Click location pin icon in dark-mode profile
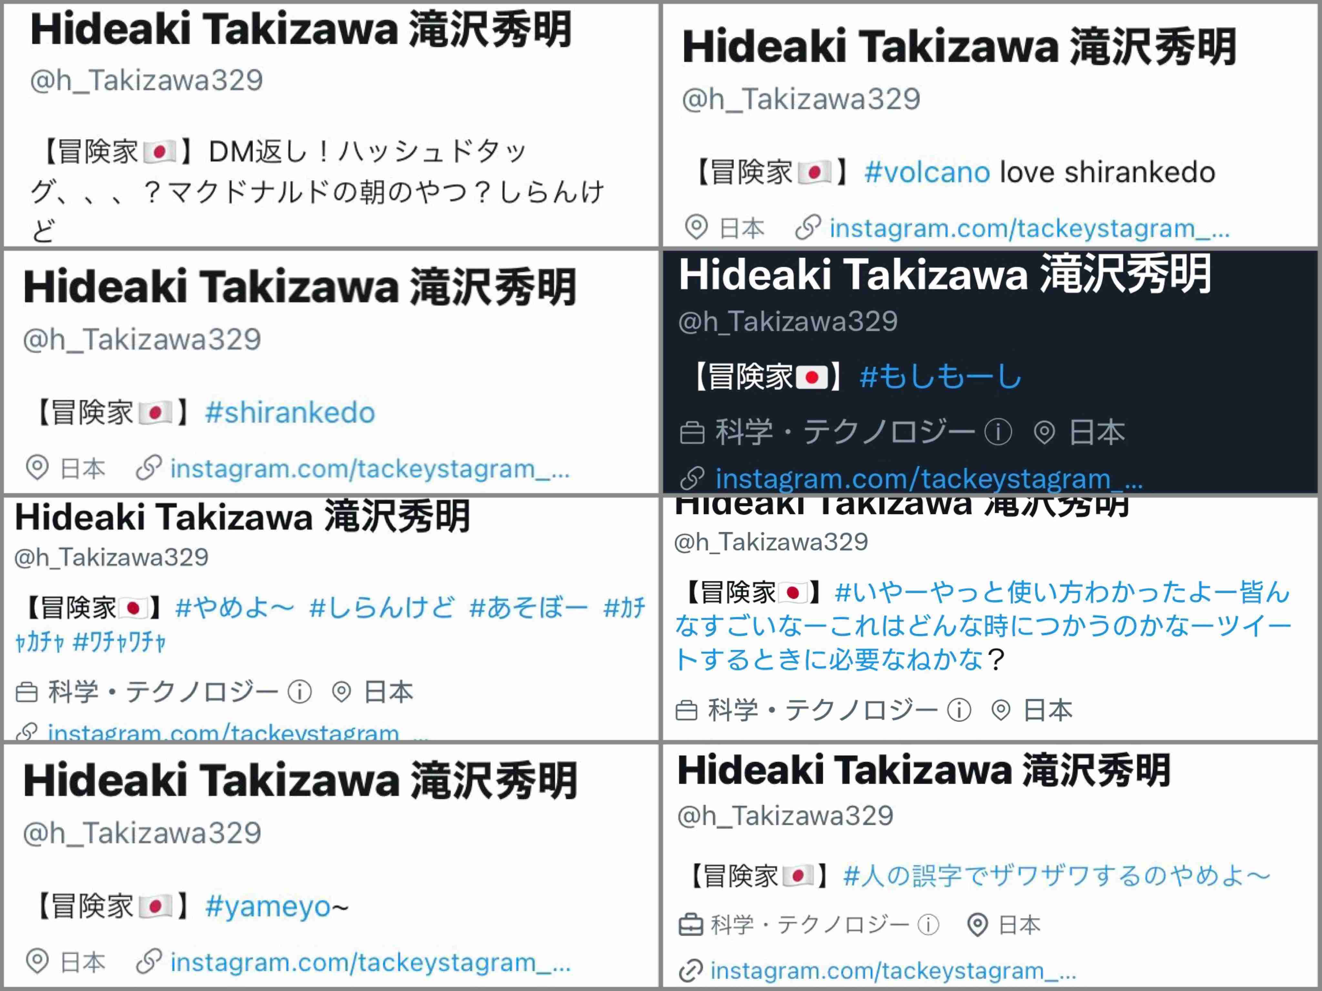The image size is (1322, 991). click(x=1044, y=432)
